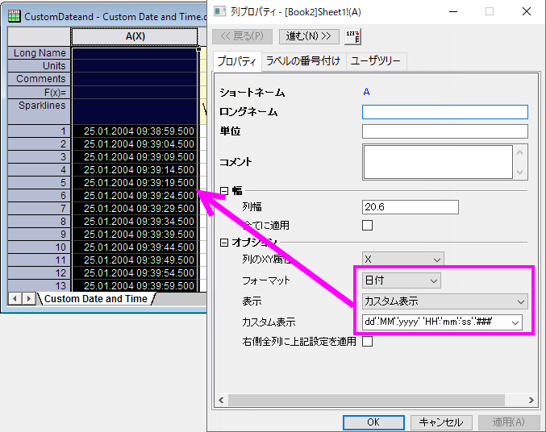Toggle the 全てに適用 checkbox

(368, 225)
